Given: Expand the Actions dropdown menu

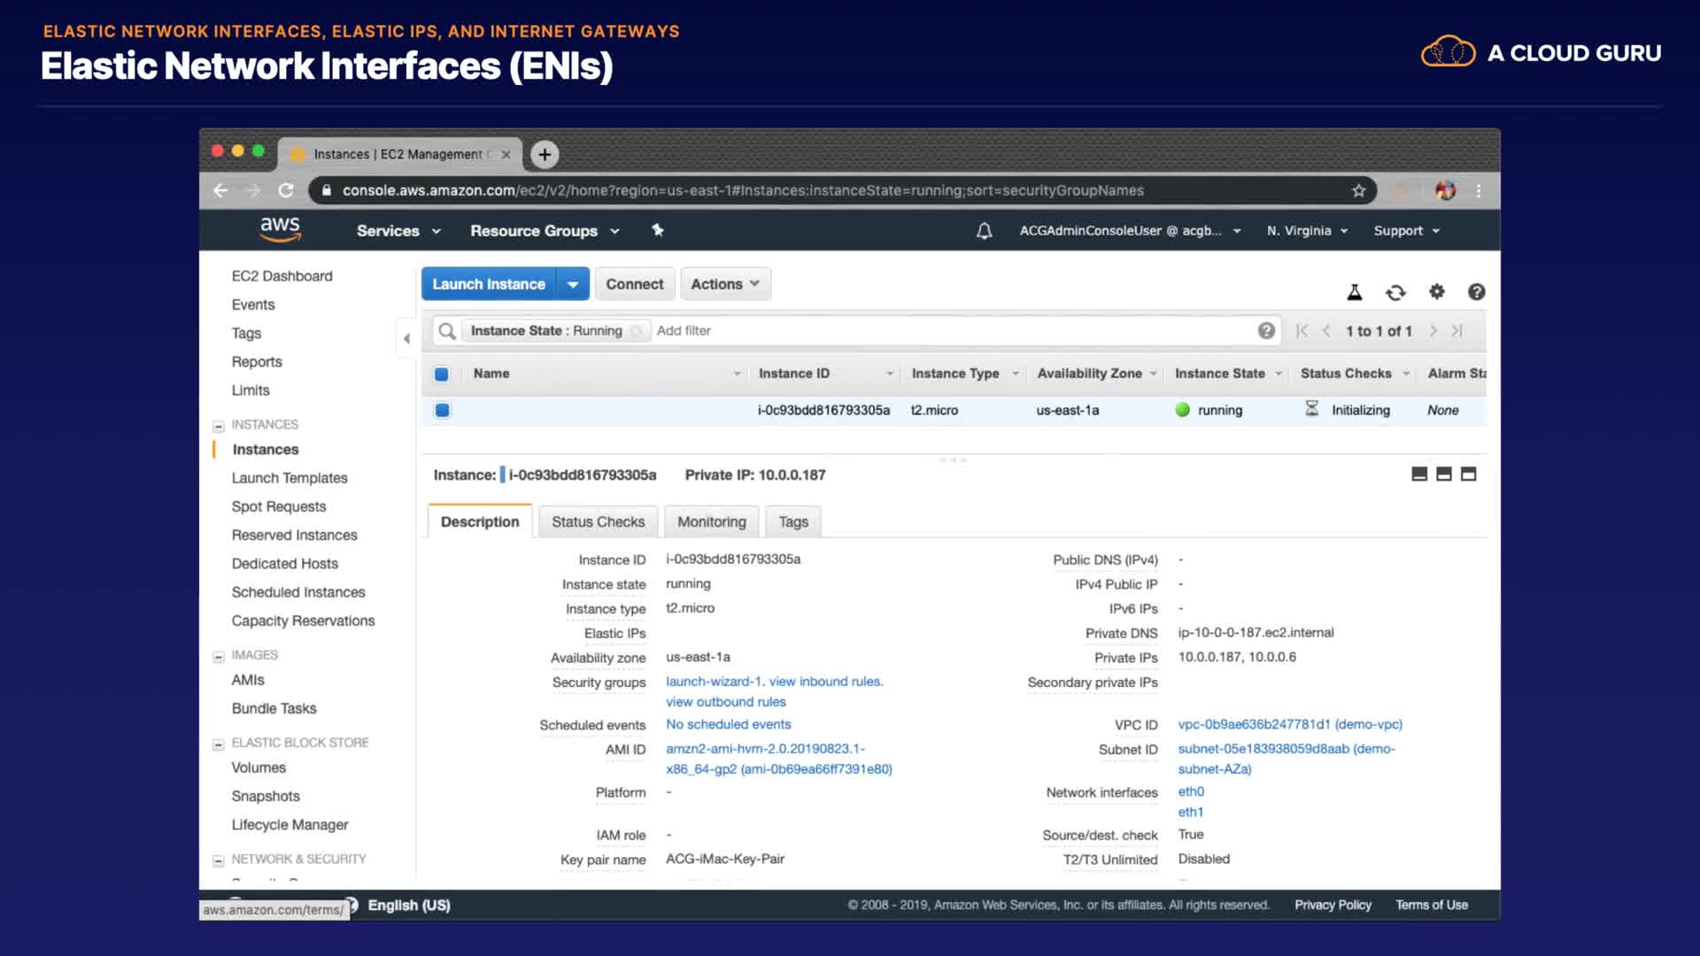Looking at the screenshot, I should pyautogui.click(x=724, y=284).
